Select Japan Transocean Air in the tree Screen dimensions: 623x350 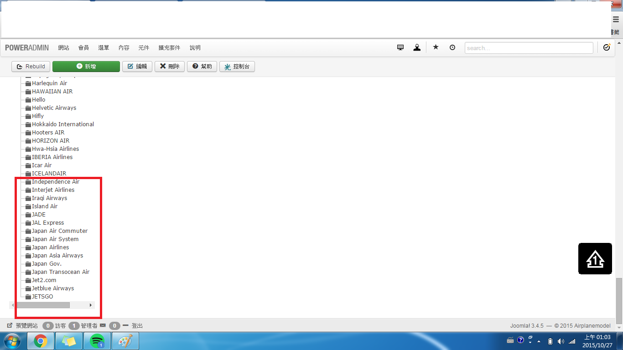61,272
